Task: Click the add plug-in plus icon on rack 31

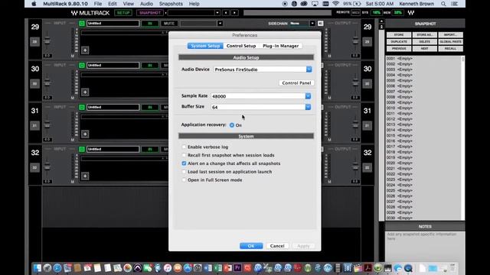Action: point(85,134)
